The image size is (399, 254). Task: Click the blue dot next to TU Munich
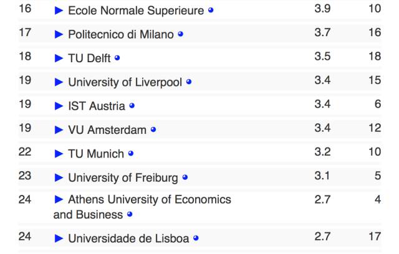click(131, 154)
